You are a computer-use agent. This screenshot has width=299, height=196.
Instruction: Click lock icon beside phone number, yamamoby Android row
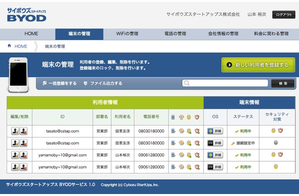(x=189, y=155)
